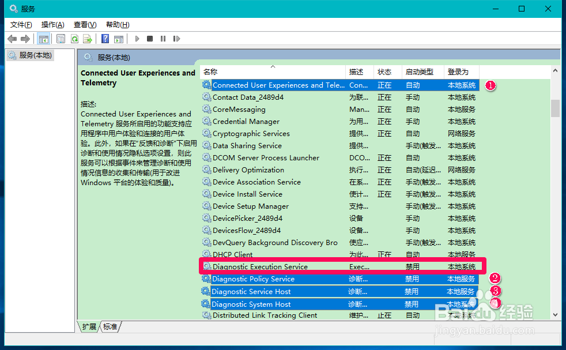Click gear icon of DevicePicker_2489d4
Image resolution: width=566 pixels, height=350 pixels.
click(206, 218)
